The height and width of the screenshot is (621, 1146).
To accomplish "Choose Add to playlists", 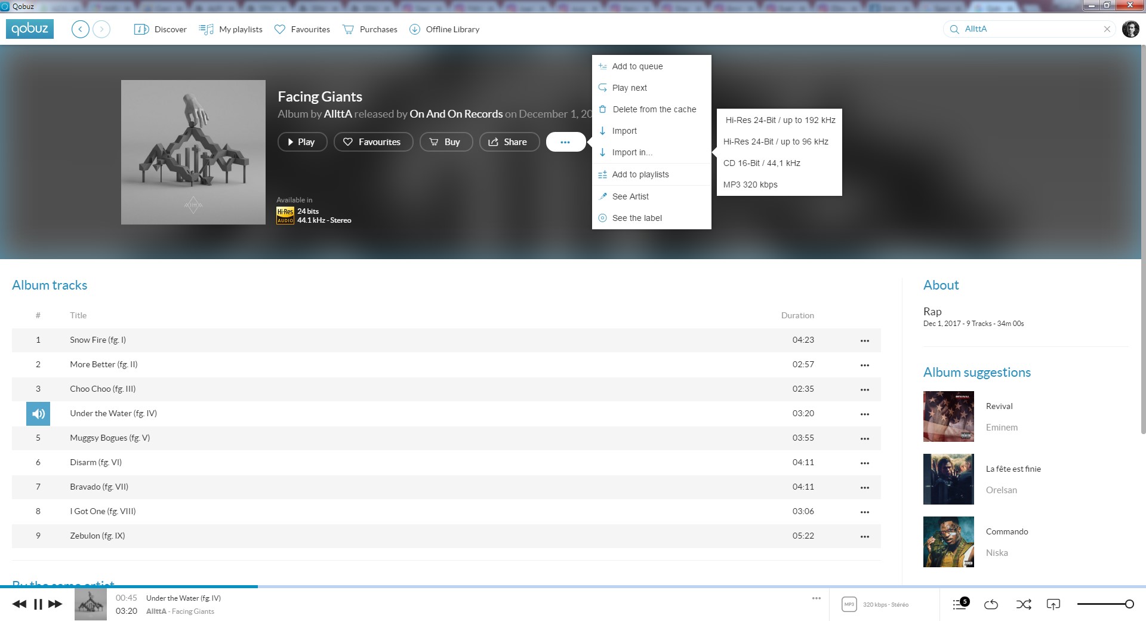I will (x=652, y=174).
